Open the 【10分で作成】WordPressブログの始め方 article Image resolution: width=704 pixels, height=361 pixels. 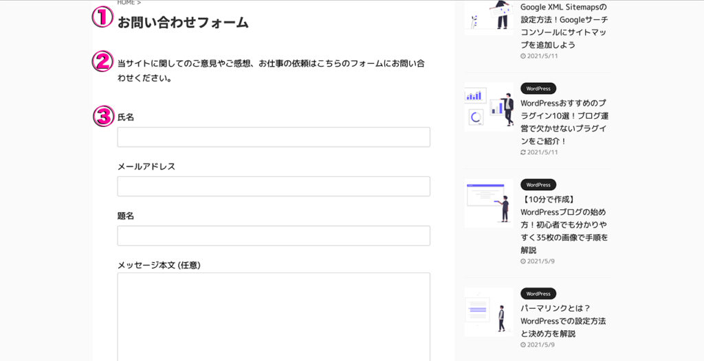pos(564,224)
